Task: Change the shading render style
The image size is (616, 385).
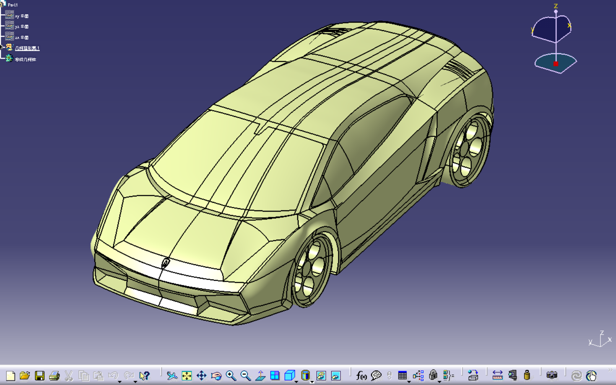Action: pyautogui.click(x=305, y=376)
